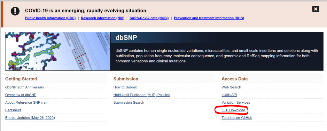Click the circled FTP Download link
The width and height of the screenshot is (327, 131).
[233, 110]
